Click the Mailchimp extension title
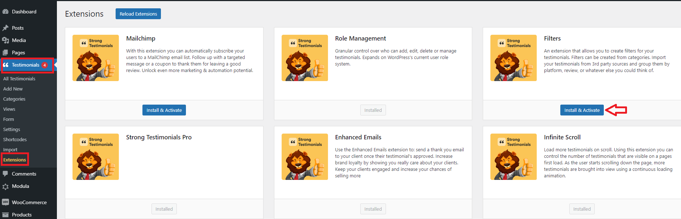The width and height of the screenshot is (681, 219). click(141, 38)
